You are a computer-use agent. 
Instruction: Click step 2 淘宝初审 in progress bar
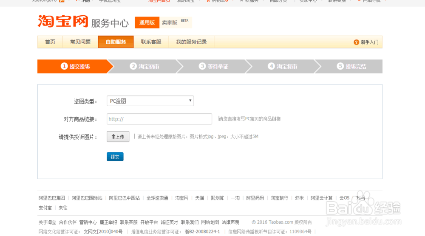point(144,66)
